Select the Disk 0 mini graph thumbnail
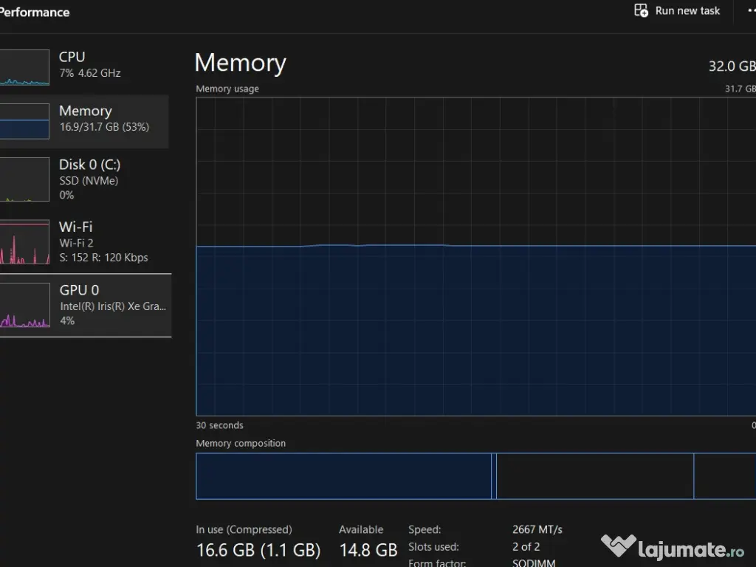 24,179
